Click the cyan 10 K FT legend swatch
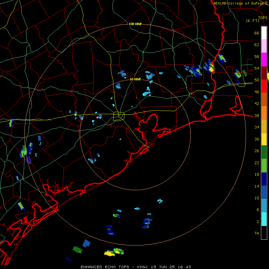The height and width of the screenshot is (269, 269). click(264, 219)
